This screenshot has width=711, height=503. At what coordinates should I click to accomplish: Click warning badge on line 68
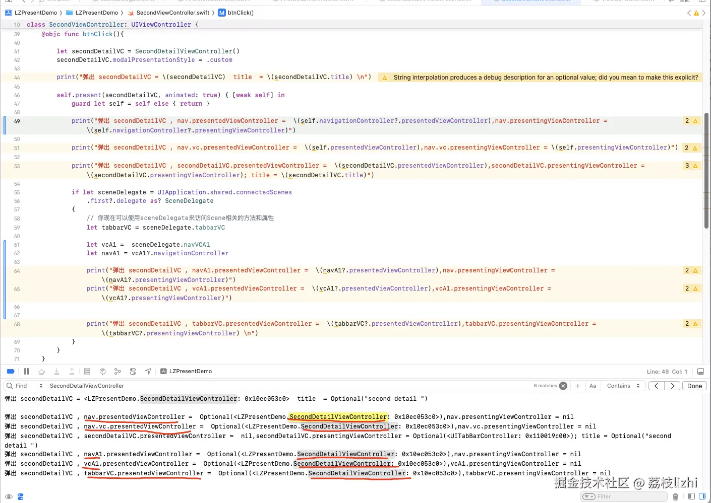[691, 324]
